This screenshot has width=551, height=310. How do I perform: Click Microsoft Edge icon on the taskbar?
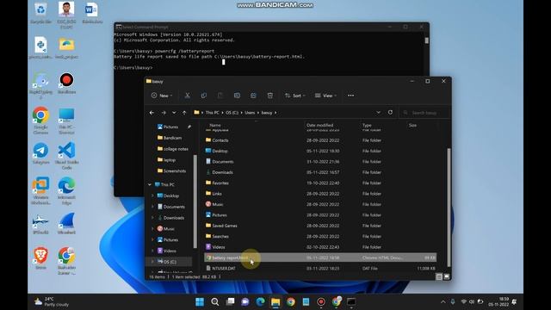tap(260, 302)
